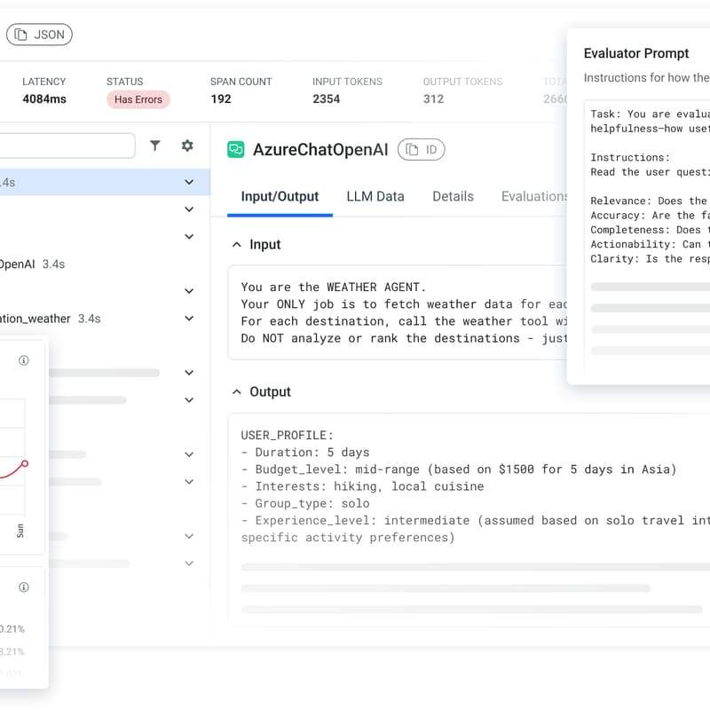Select the OpenAI 3.4s span row
The height and width of the screenshot is (710, 710).
point(33,264)
